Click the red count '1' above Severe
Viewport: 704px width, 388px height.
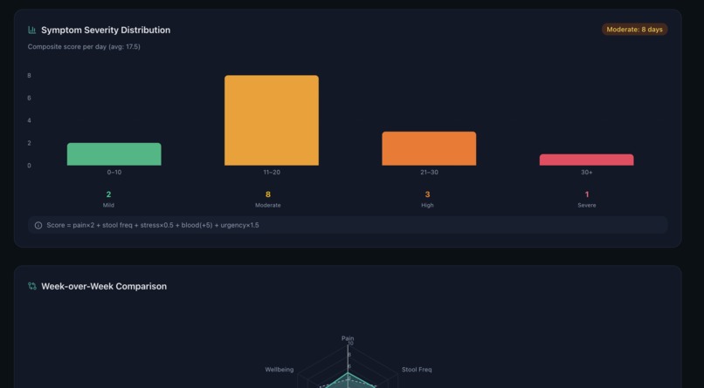(587, 194)
